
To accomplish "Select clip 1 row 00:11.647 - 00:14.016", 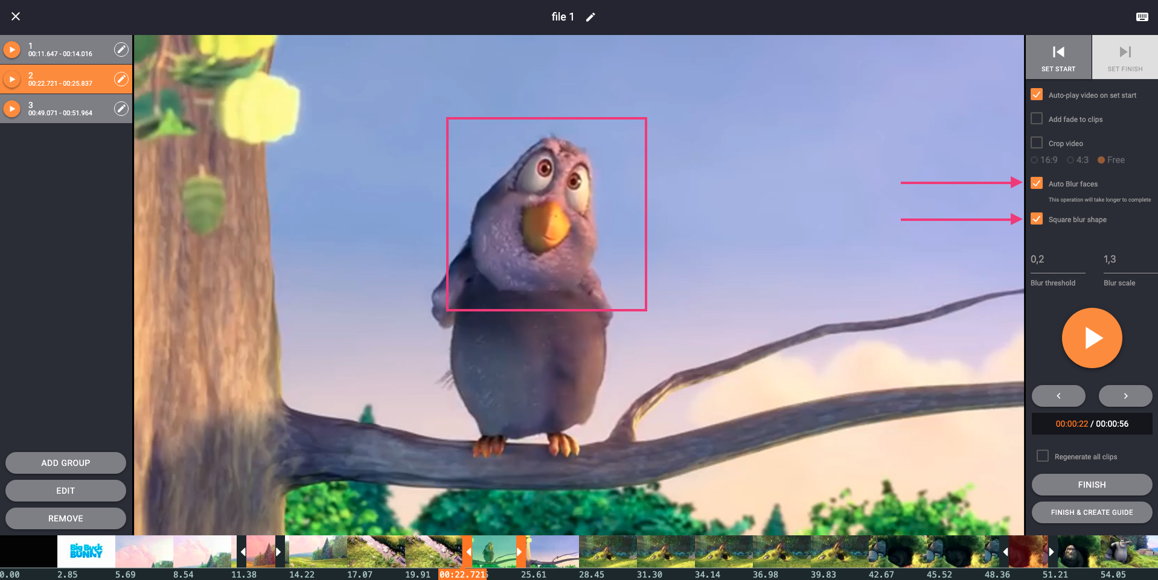I will coord(66,49).
